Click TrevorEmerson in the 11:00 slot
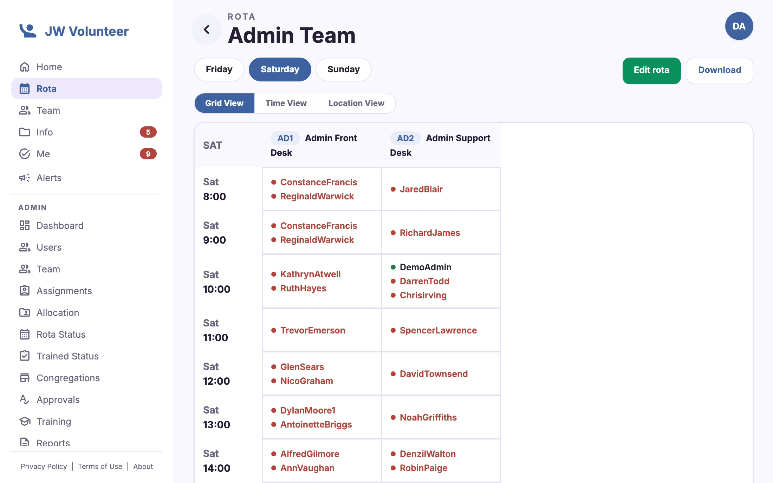This screenshot has height=483, width=773. pyautogui.click(x=313, y=330)
